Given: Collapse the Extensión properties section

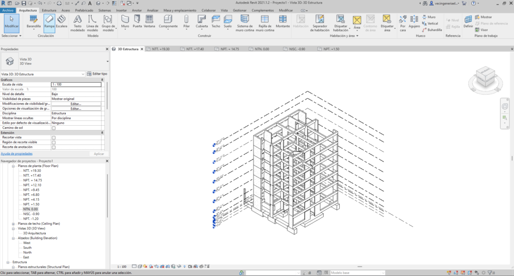Looking at the screenshot, I should pos(102,133).
